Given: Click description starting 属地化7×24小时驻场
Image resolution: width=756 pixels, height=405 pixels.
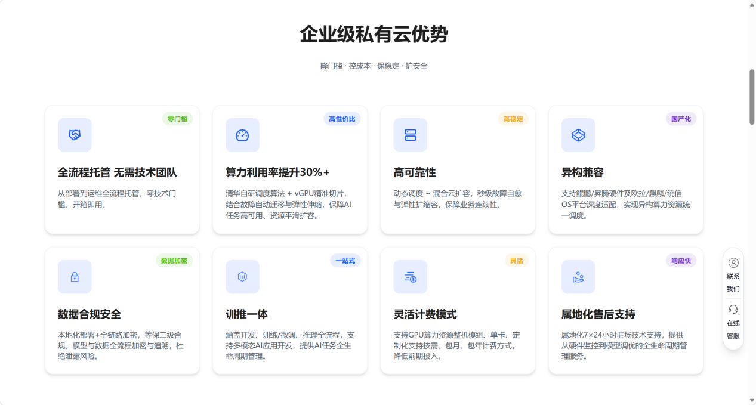Looking at the screenshot, I should pyautogui.click(x=625, y=346).
